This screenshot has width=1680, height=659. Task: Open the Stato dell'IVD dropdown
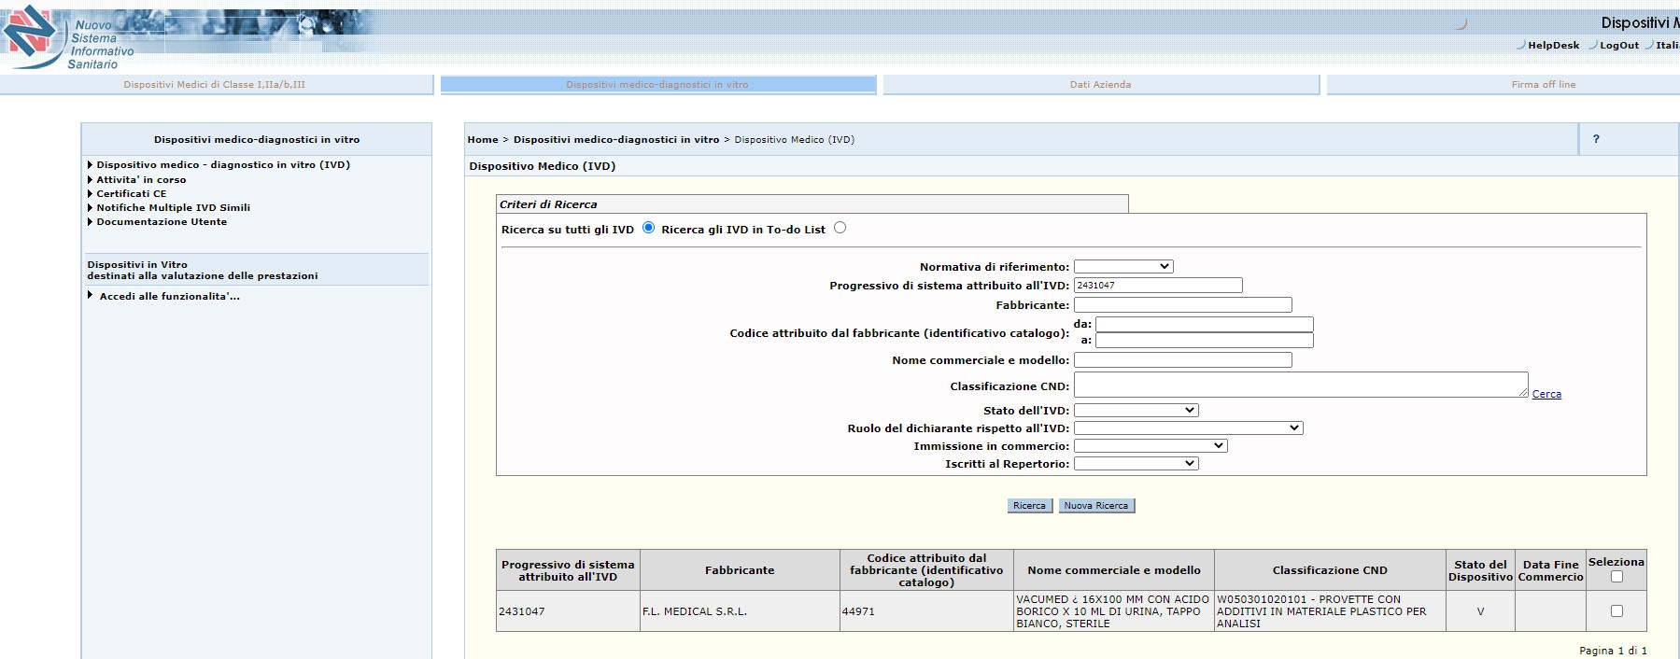[1136, 411]
